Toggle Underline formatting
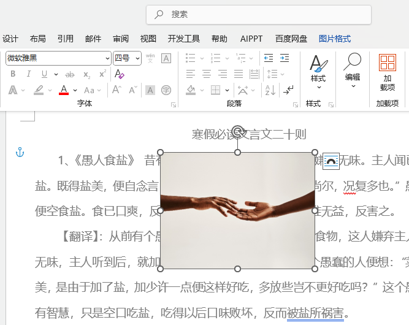 pyautogui.click(x=44, y=74)
